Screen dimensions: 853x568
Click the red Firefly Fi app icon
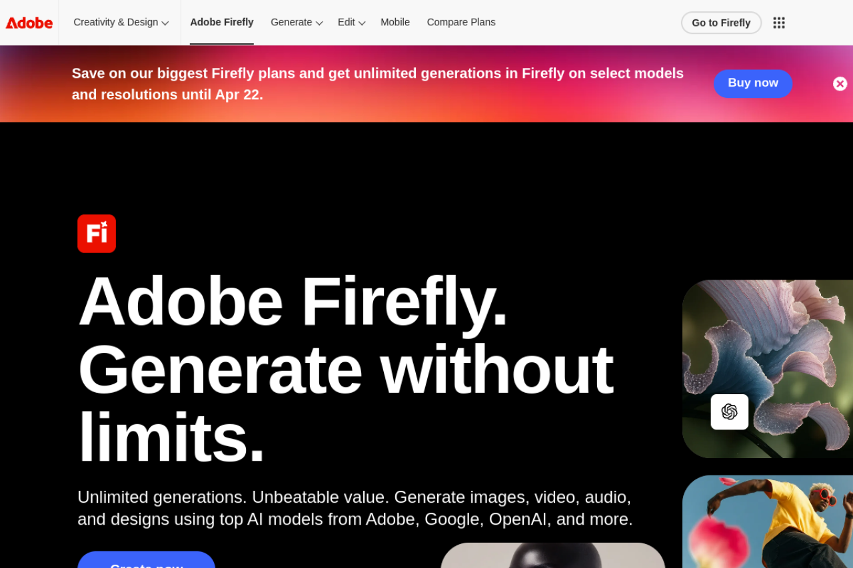(x=97, y=234)
